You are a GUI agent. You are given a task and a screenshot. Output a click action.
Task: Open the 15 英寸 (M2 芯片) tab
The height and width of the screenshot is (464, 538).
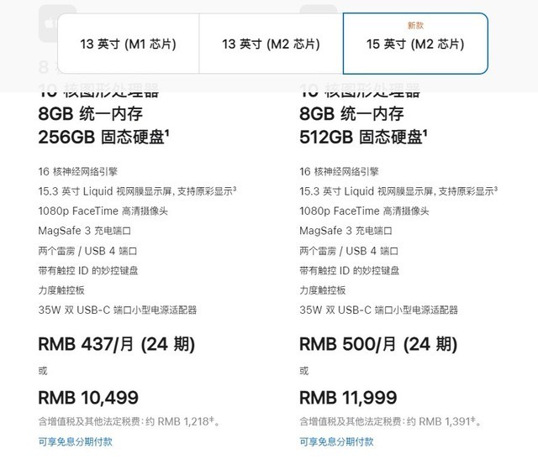(x=414, y=44)
